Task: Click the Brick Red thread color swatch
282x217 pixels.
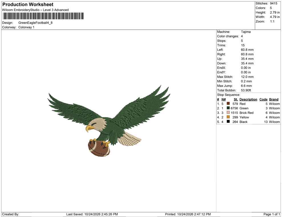Action: (228, 112)
